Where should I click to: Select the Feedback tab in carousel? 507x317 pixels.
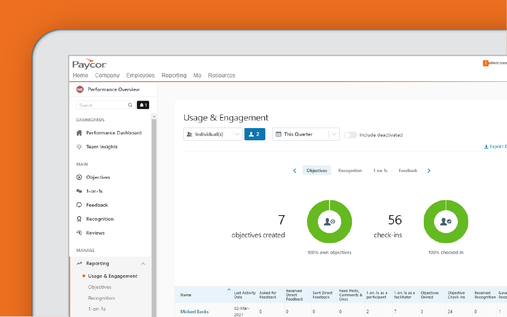coord(408,171)
